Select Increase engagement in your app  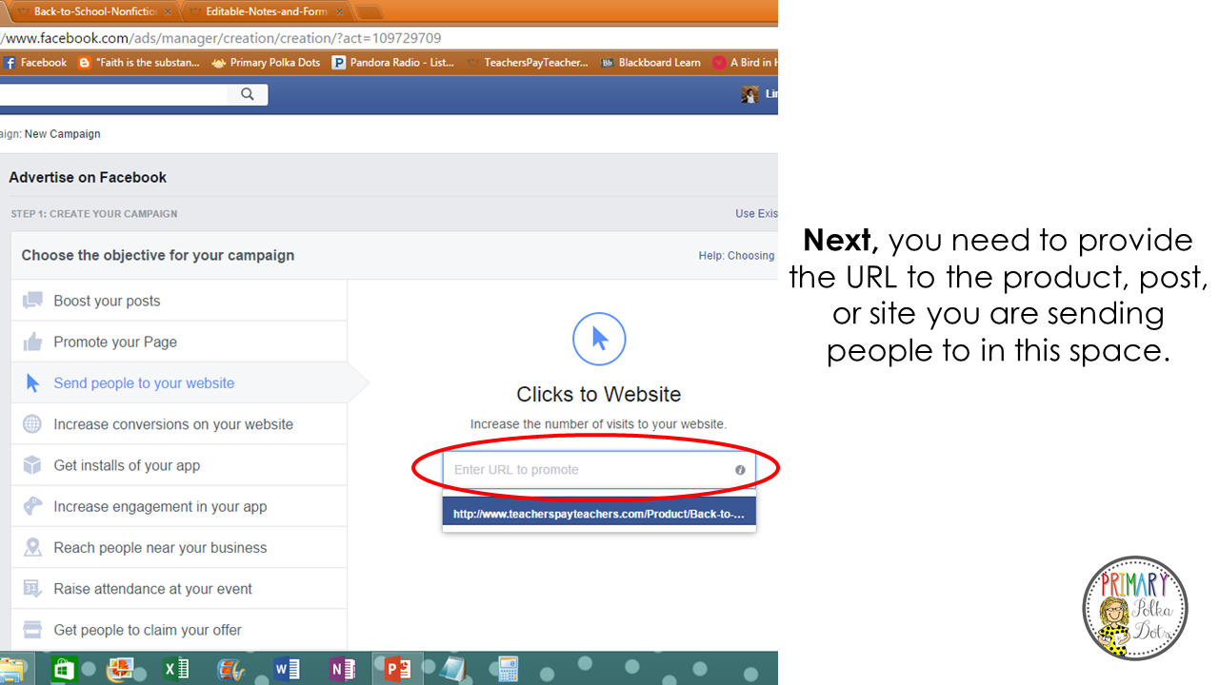[179, 506]
